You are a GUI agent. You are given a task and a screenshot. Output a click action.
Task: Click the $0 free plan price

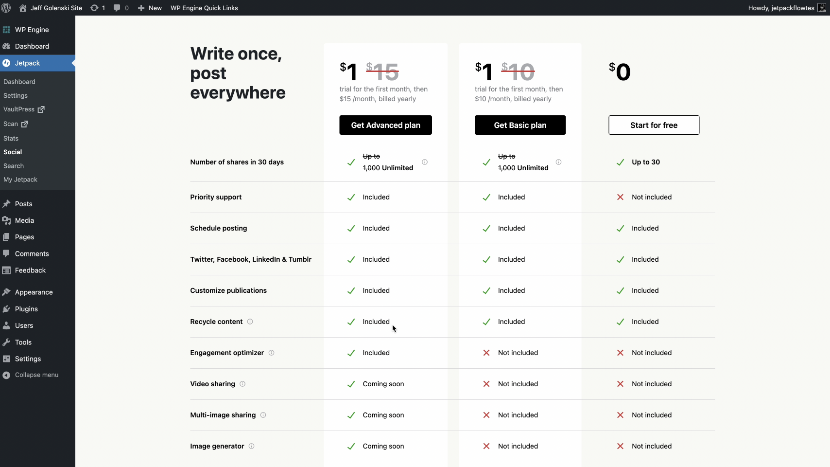click(x=620, y=72)
